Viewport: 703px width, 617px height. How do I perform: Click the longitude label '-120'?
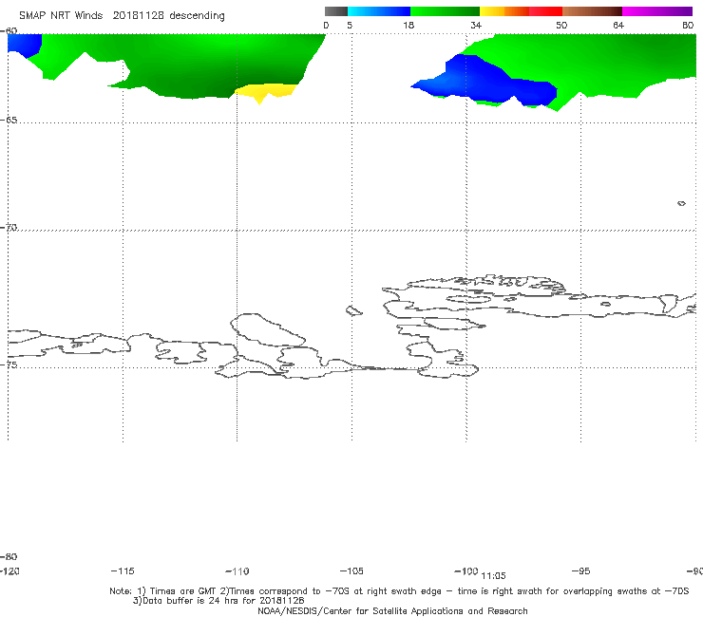coord(9,570)
